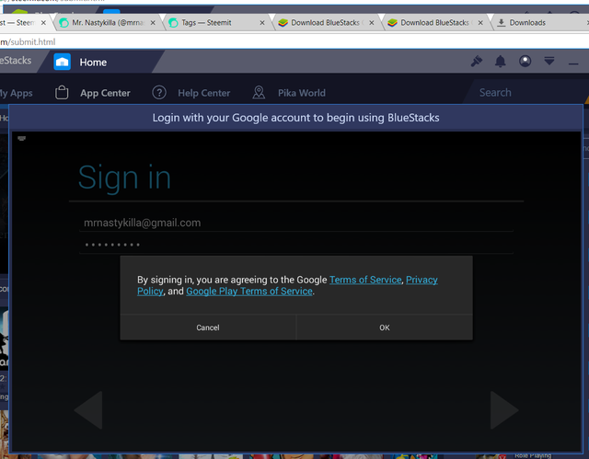Click the BlueStacks Home tab icon
The width and height of the screenshot is (589, 459).
point(62,62)
